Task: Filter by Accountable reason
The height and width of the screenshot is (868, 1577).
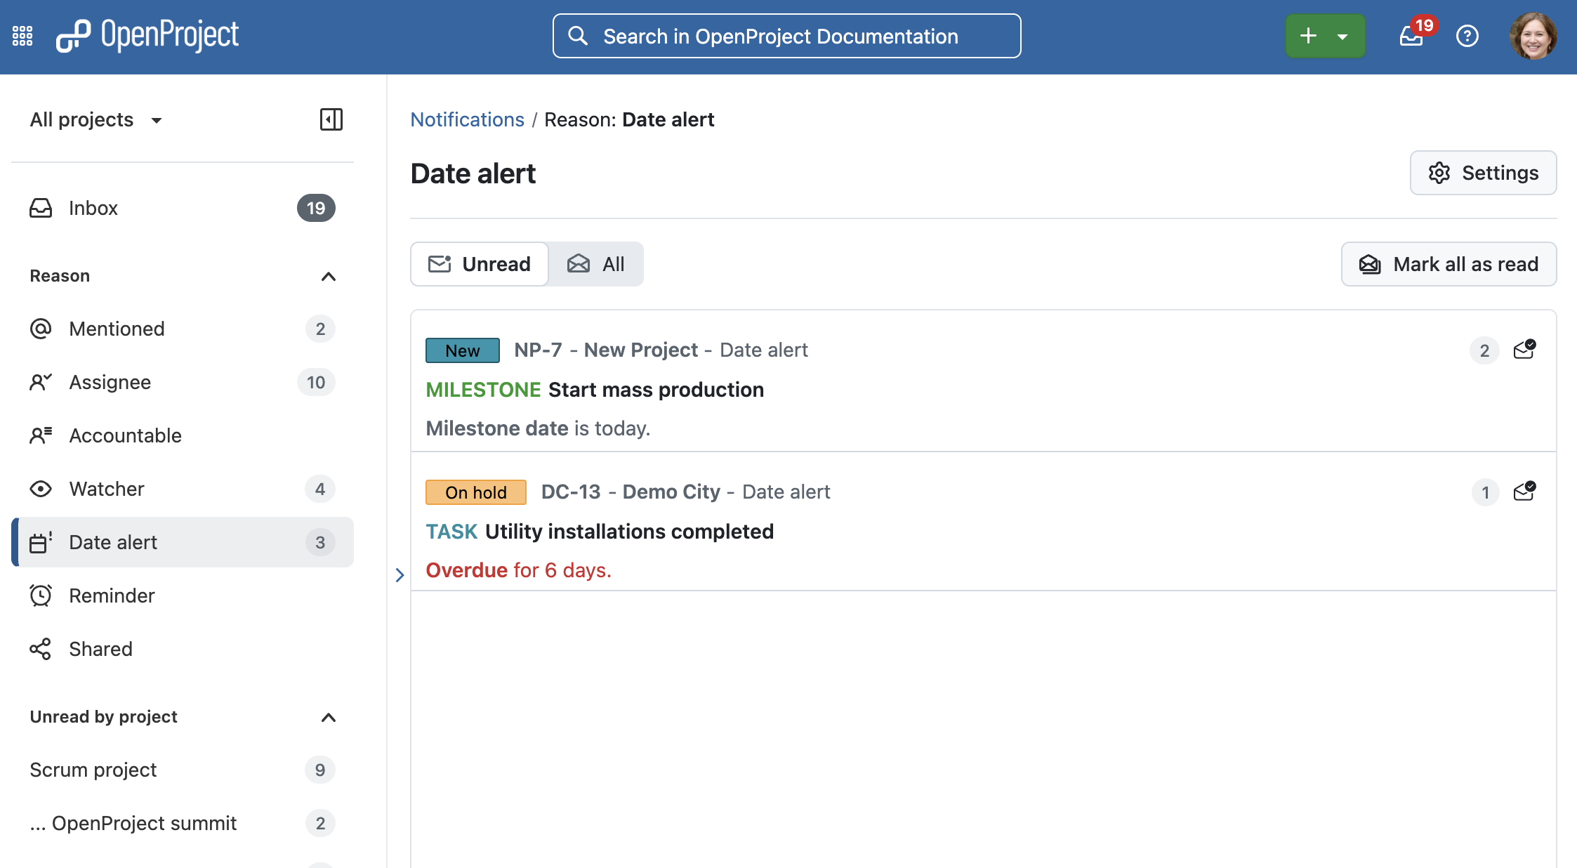Action: pyautogui.click(x=183, y=435)
